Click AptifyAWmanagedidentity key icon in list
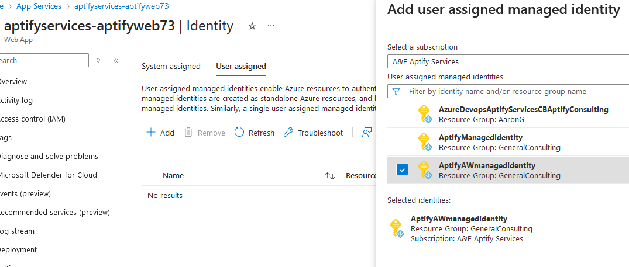This screenshot has height=267, width=629. point(425,170)
